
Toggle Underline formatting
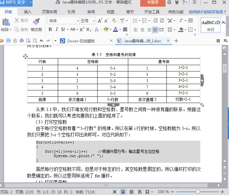pos(63,29)
